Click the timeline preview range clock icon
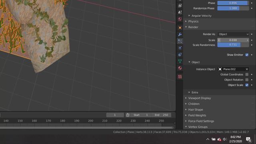This screenshot has width=256, height=144. point(128,115)
